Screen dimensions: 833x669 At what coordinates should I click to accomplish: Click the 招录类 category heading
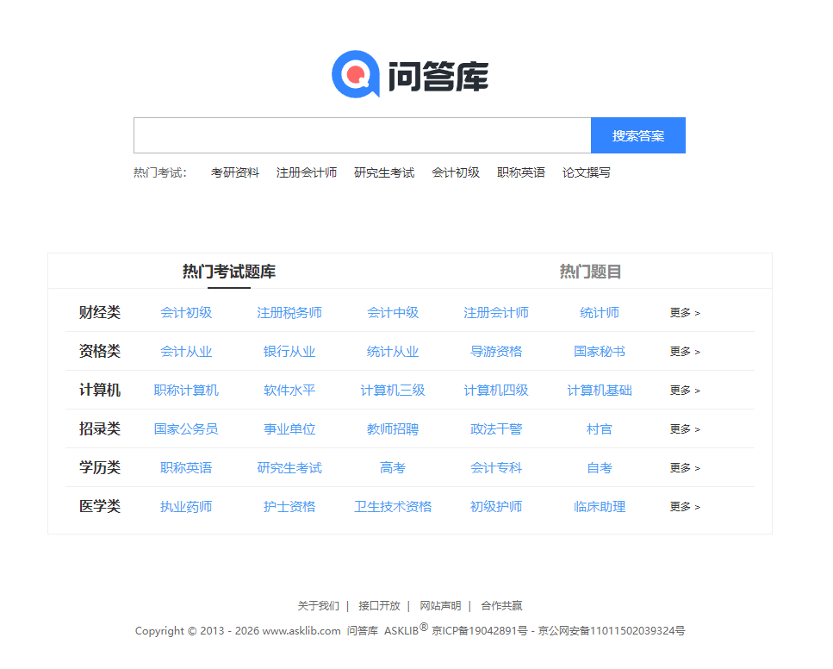pos(100,428)
